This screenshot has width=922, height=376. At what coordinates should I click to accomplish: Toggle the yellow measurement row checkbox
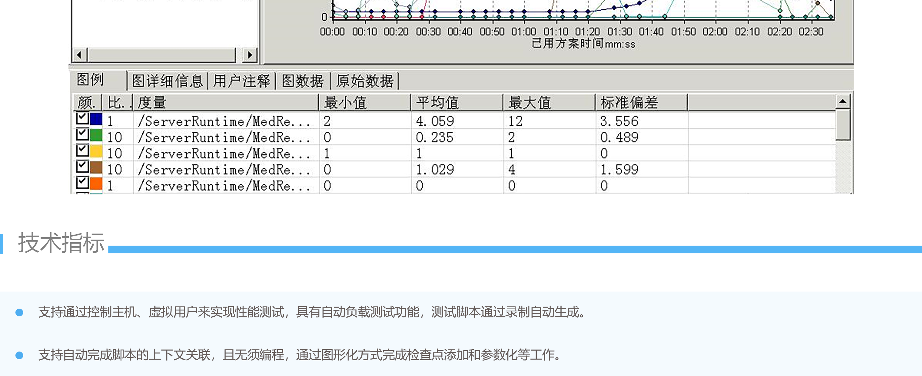coord(82,151)
